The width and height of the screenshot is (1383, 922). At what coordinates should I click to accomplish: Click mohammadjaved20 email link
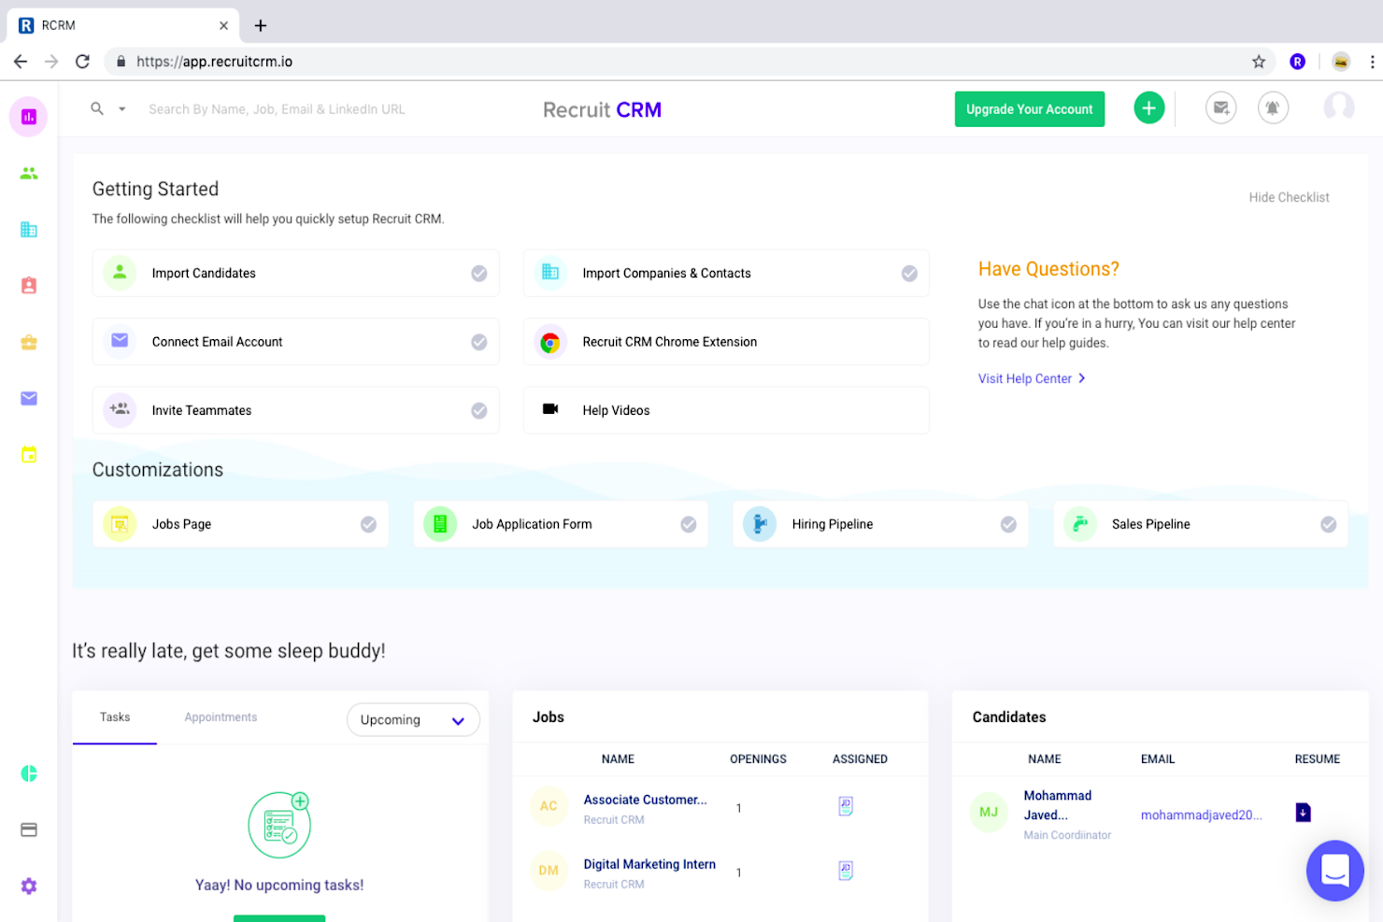1201,816
